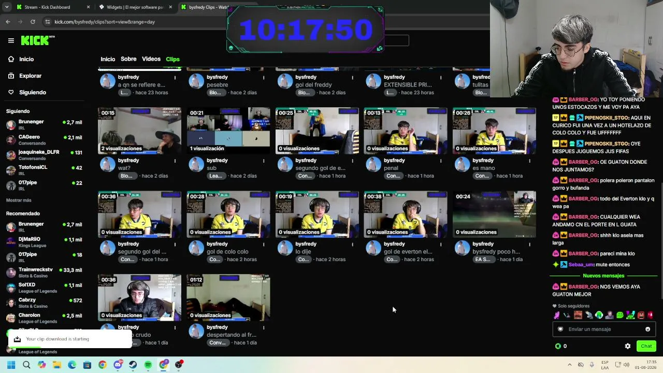Image resolution: width=663 pixels, height=373 pixels.
Task: Open TotofonsiCL channel in sidebar
Action: 44,170
